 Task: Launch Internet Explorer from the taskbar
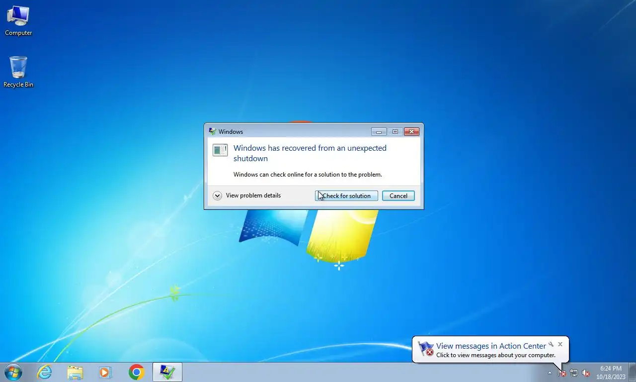[x=44, y=372]
